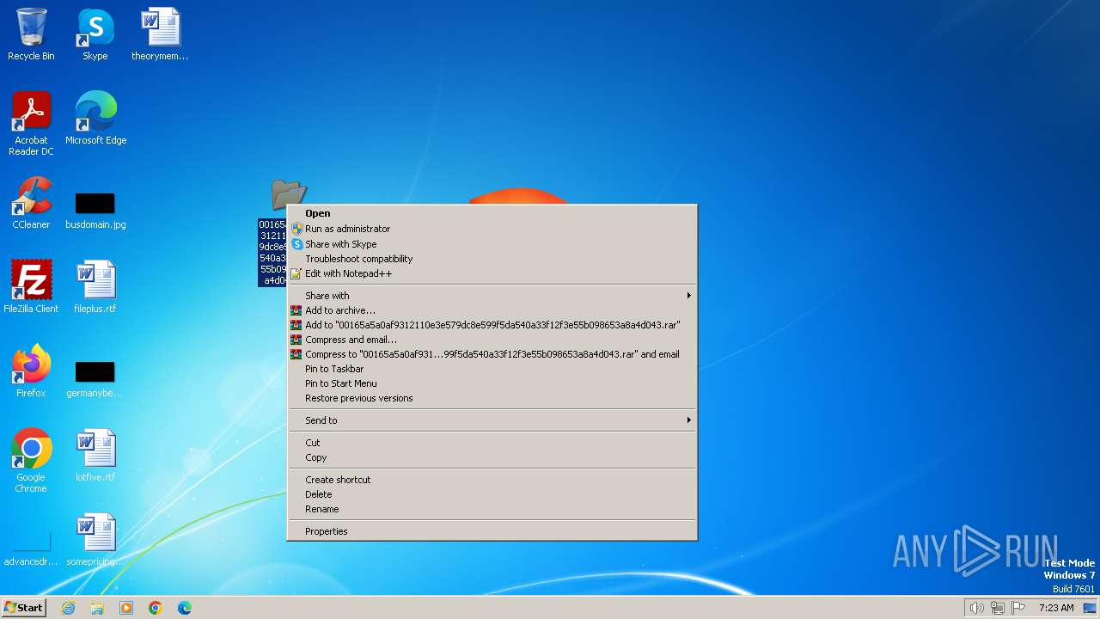Image resolution: width=1100 pixels, height=619 pixels.
Task: Select Copy from context menu
Action: click(492, 457)
